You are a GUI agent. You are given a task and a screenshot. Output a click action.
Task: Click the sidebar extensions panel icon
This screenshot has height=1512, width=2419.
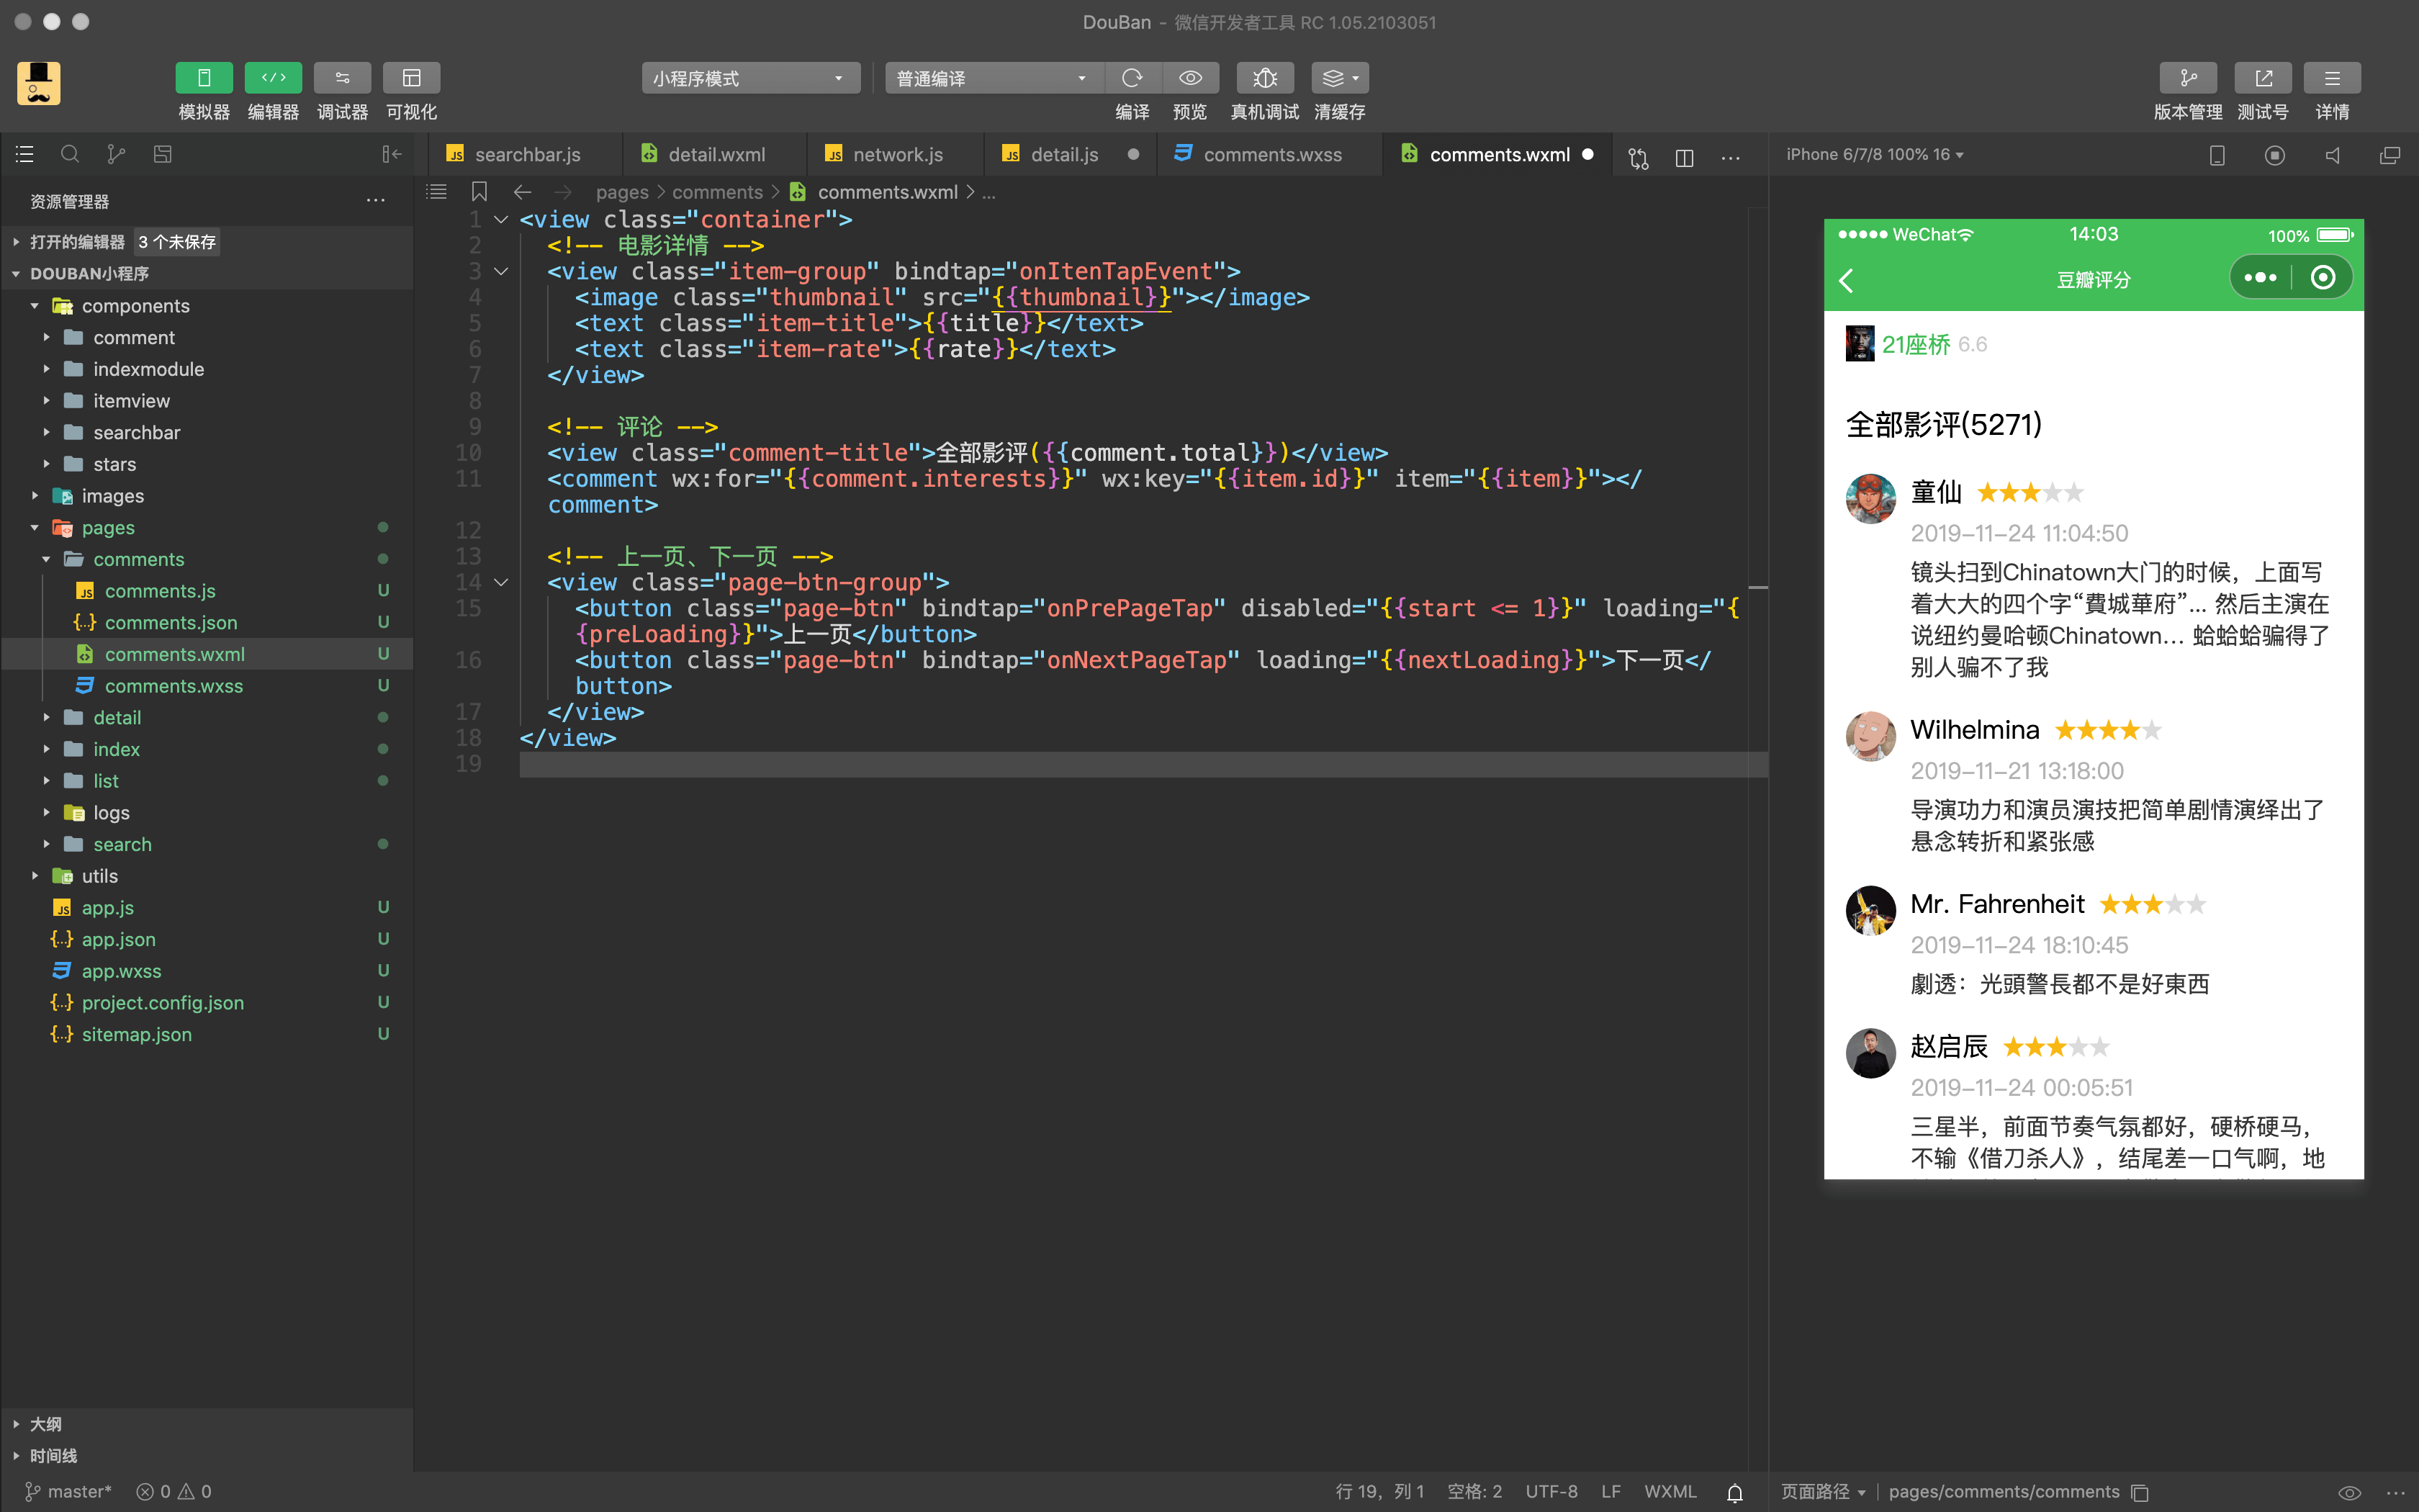[x=163, y=154]
